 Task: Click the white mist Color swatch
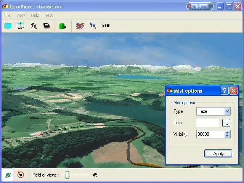208,123
